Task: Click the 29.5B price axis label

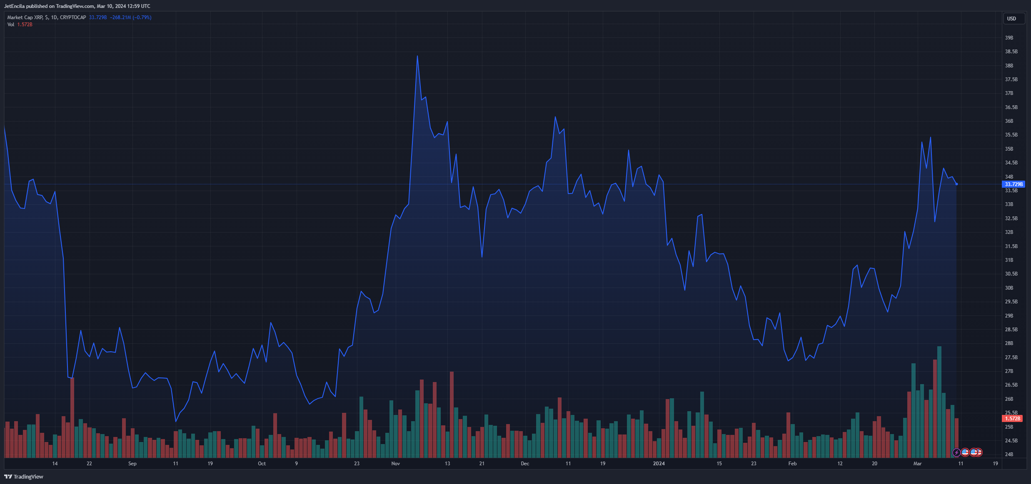Action: [x=1011, y=302]
